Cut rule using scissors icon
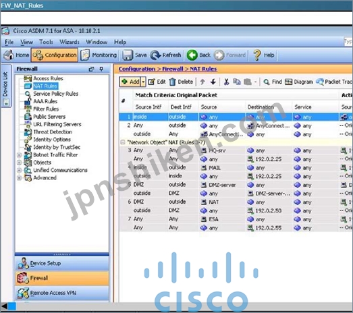The width and height of the screenshot is (353, 313). point(226,82)
